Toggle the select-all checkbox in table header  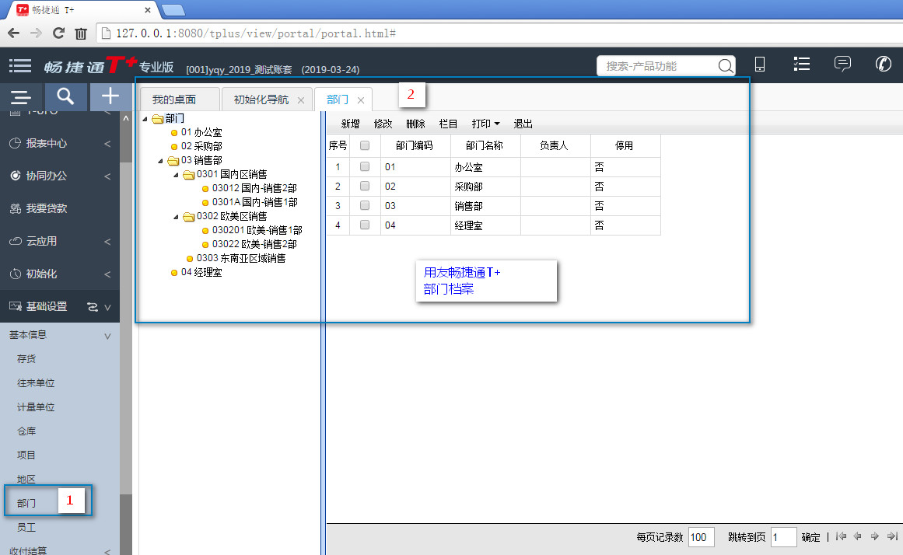365,145
